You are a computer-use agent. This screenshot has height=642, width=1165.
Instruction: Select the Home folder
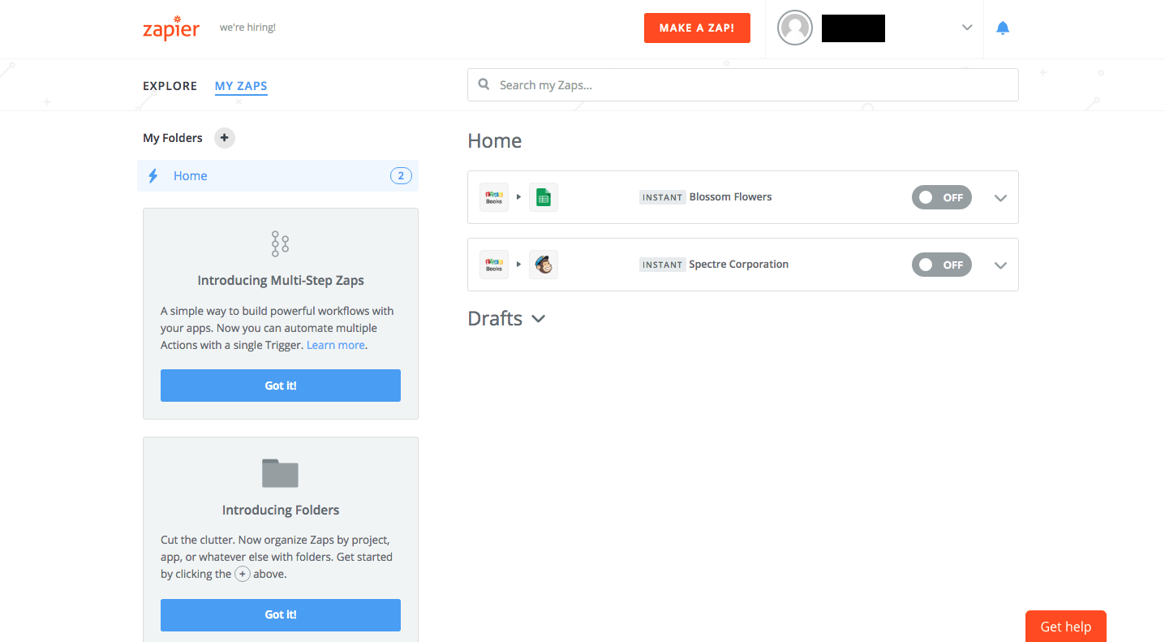[277, 176]
